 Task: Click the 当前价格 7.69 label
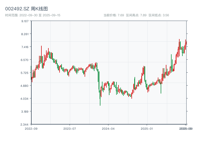tap(114, 15)
